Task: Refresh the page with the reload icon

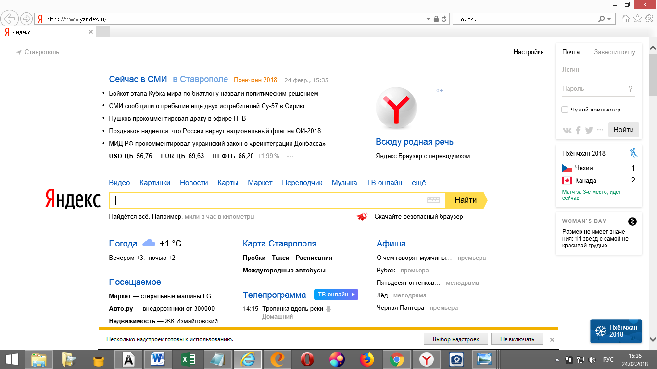Action: click(x=444, y=19)
